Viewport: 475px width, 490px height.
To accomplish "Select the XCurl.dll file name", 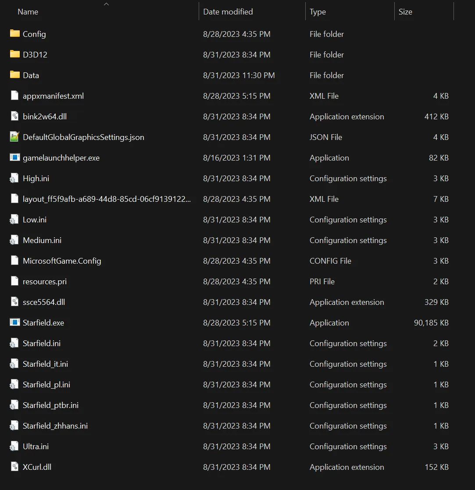I will coord(37,467).
